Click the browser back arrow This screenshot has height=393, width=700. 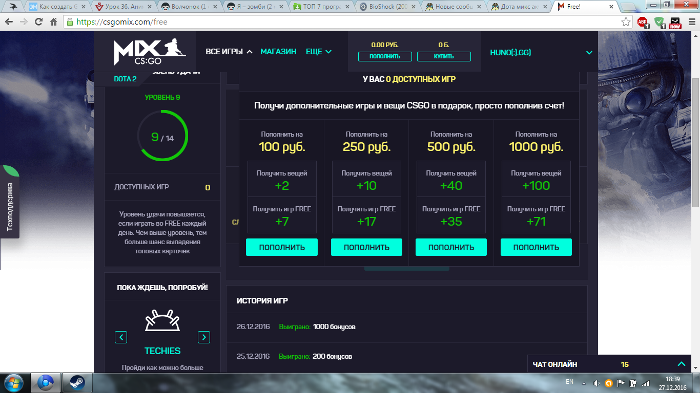click(x=9, y=22)
